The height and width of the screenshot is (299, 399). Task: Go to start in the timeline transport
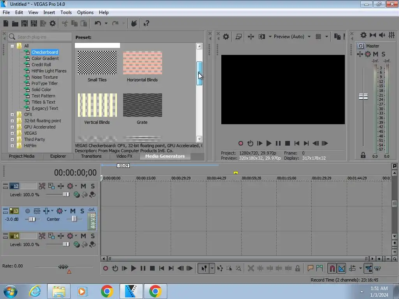tap(162, 268)
